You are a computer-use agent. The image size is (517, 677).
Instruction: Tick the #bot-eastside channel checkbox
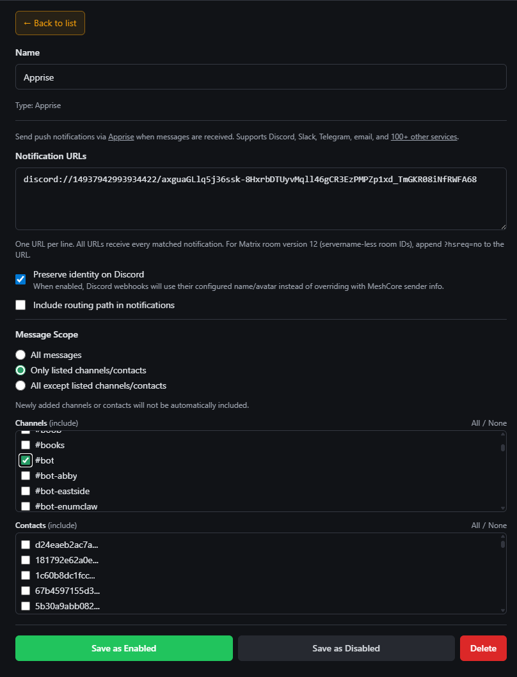pos(26,491)
